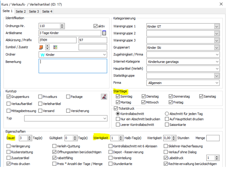226x169 pixels.
Task: Enable Verkauf ohne Dialog checkbox
Action: click(x=166, y=152)
